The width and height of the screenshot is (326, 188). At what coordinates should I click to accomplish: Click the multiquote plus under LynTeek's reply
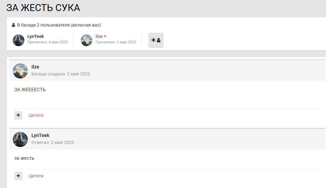(18, 176)
